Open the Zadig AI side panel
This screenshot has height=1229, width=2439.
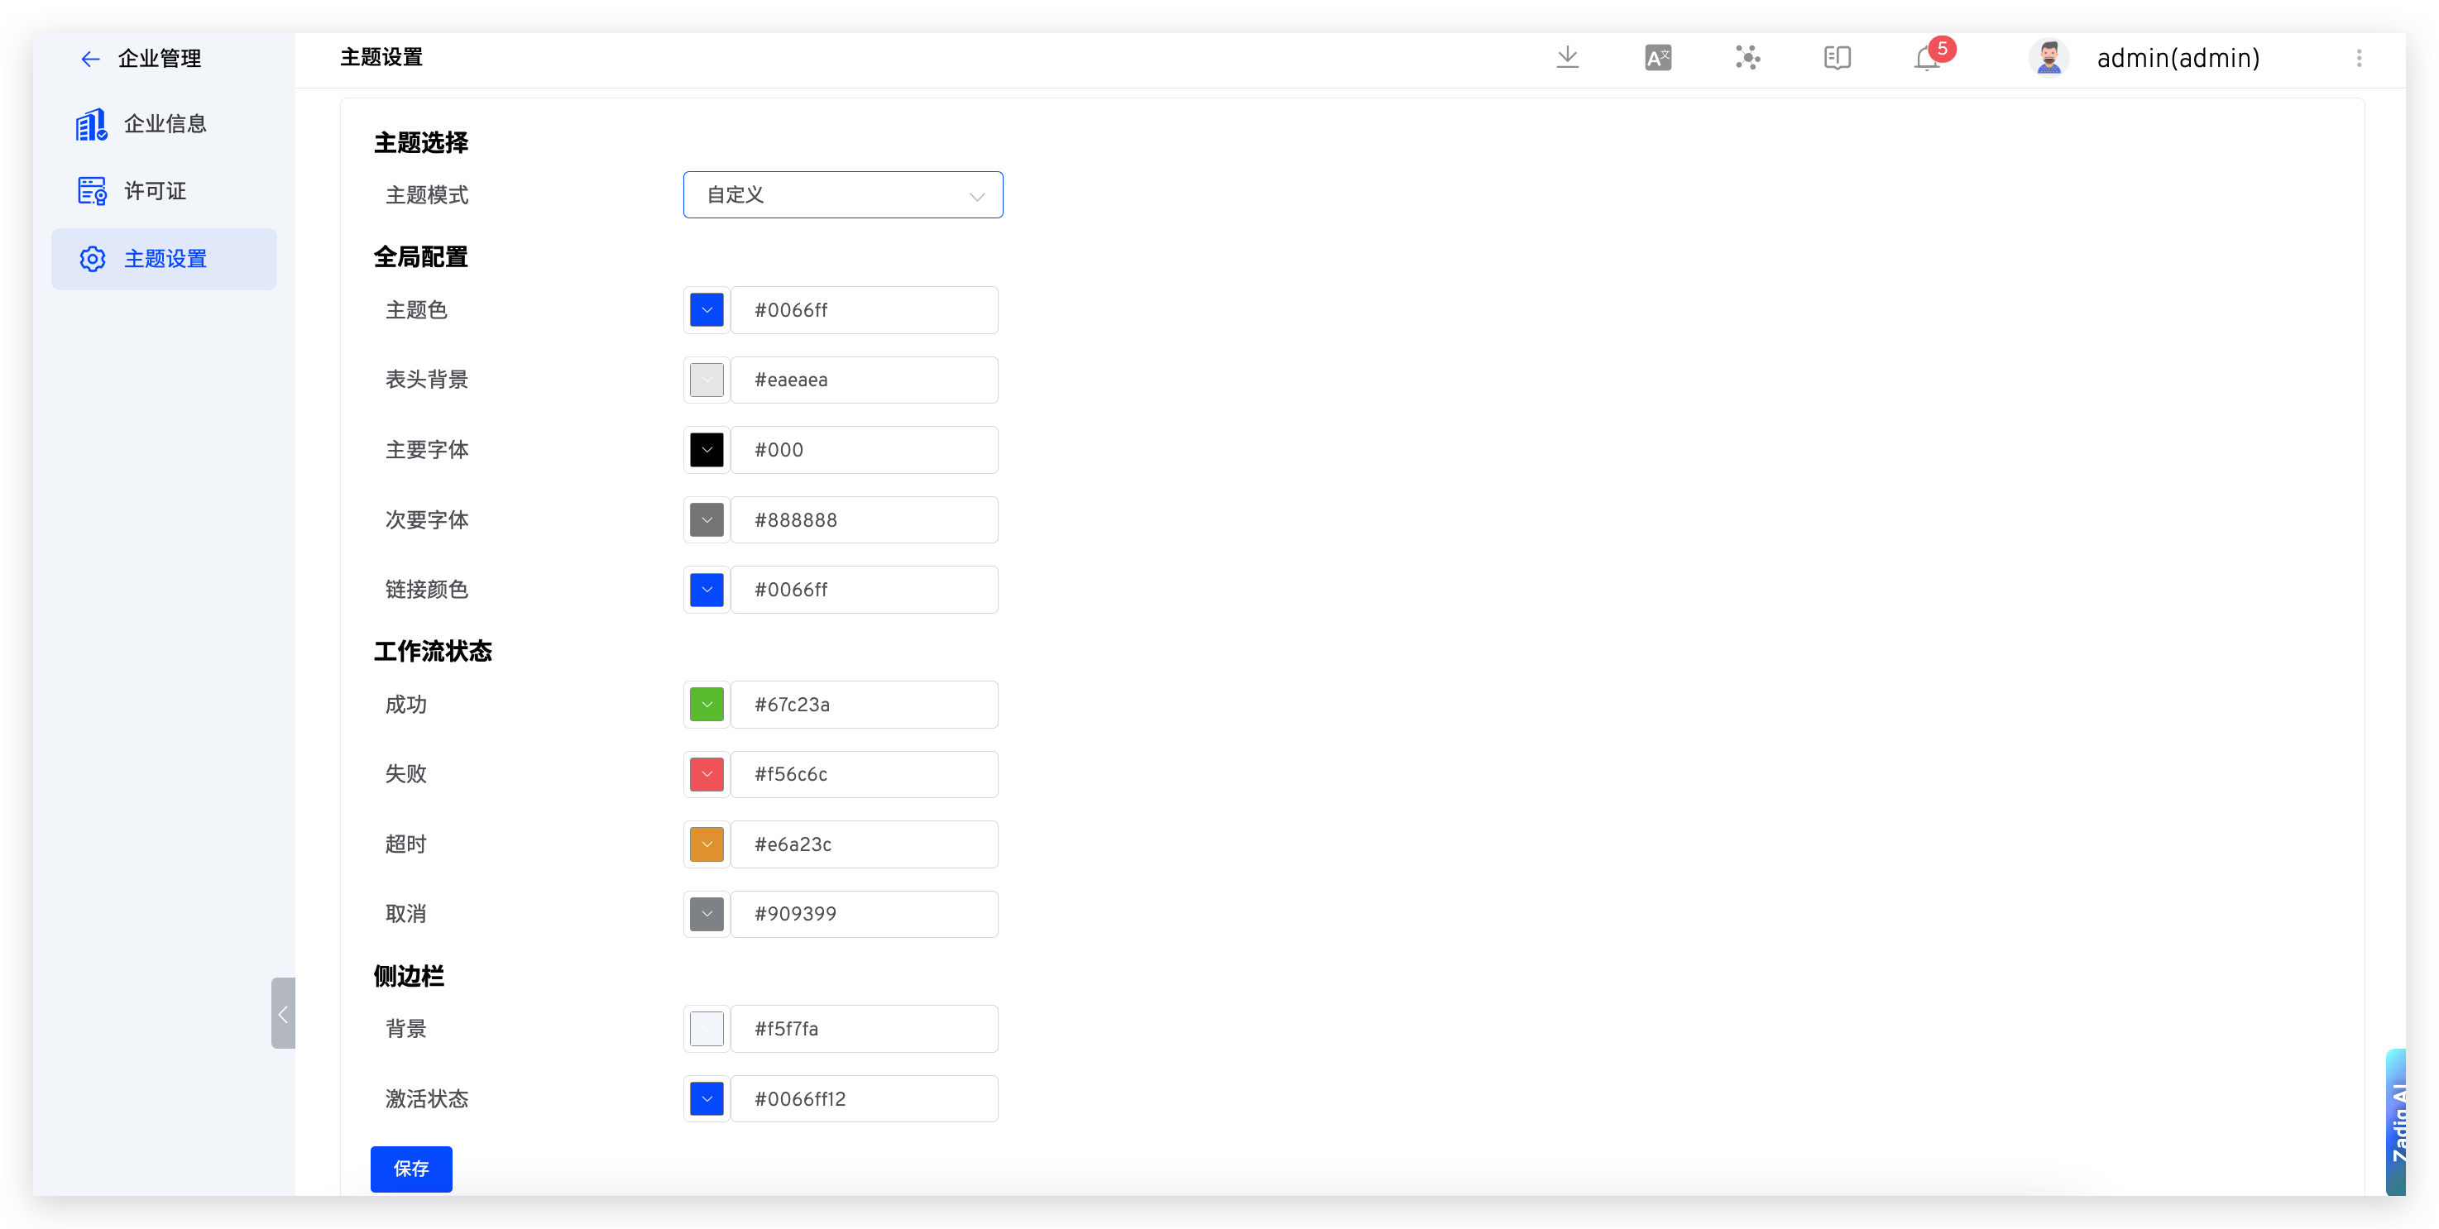click(x=2398, y=1121)
